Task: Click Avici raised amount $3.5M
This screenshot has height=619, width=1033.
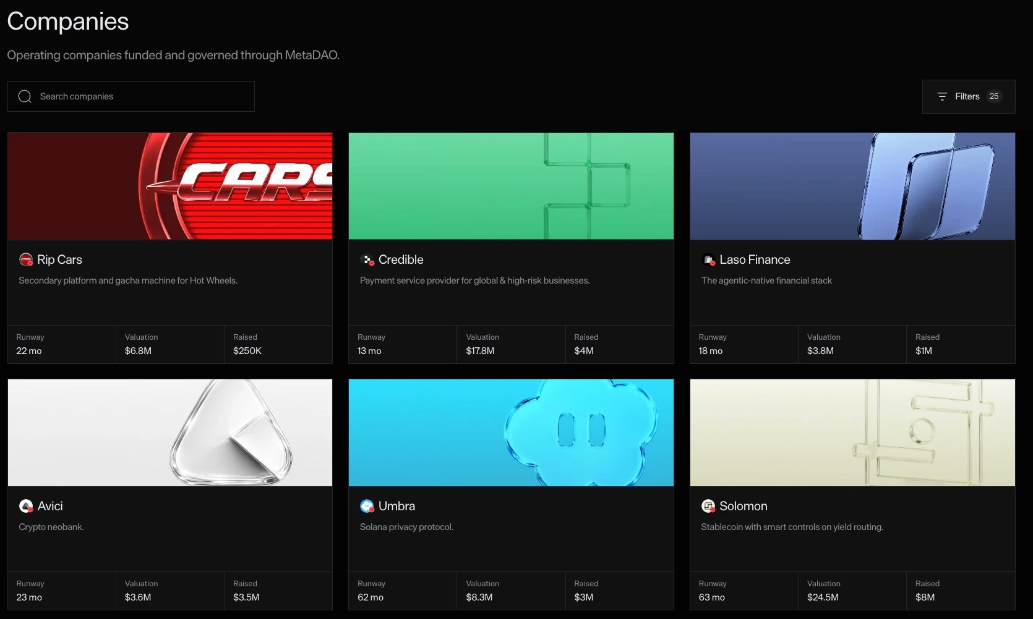Action: tap(246, 597)
